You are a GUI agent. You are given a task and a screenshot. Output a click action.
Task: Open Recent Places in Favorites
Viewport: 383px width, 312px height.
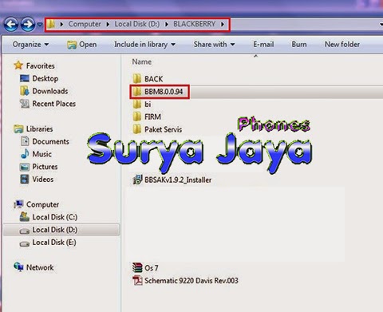click(x=48, y=104)
